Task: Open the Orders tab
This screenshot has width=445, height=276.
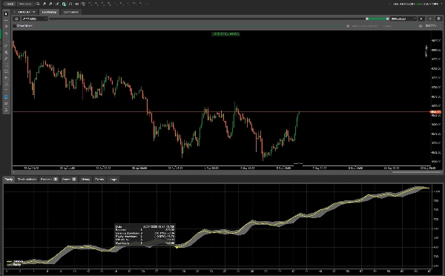Action: pos(69,179)
